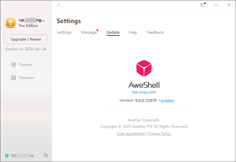Click the Tunnels cube icon
The width and height of the screenshot is (236, 162).
coord(14,65)
